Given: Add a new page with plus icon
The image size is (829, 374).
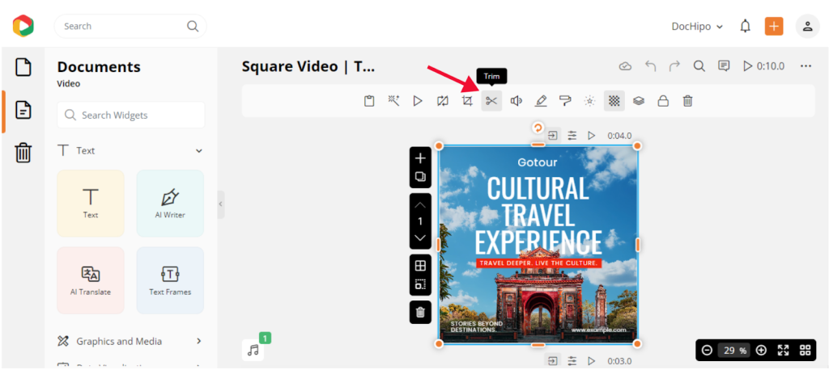Looking at the screenshot, I should coord(420,158).
